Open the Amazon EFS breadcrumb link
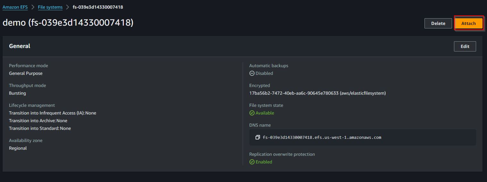 pyautogui.click(x=15, y=7)
